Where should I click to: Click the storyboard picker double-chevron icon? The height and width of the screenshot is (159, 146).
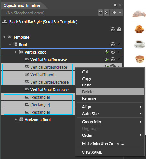[x=101, y=13]
